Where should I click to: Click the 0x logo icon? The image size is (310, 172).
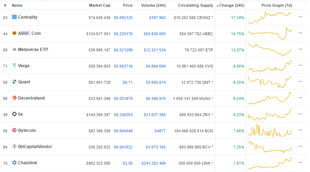coord(14,114)
